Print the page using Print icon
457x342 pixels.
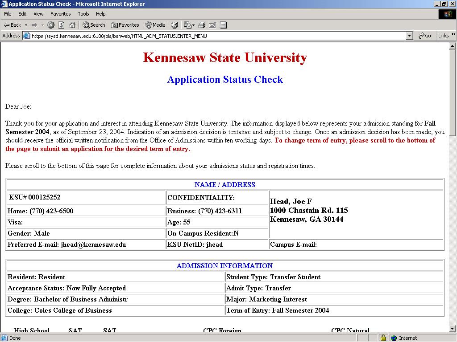pyautogui.click(x=202, y=25)
